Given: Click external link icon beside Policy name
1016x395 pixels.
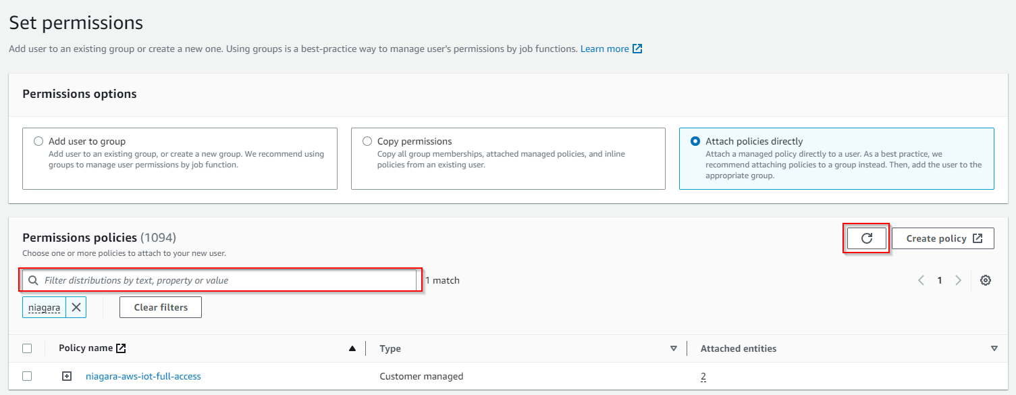Looking at the screenshot, I should point(121,348).
